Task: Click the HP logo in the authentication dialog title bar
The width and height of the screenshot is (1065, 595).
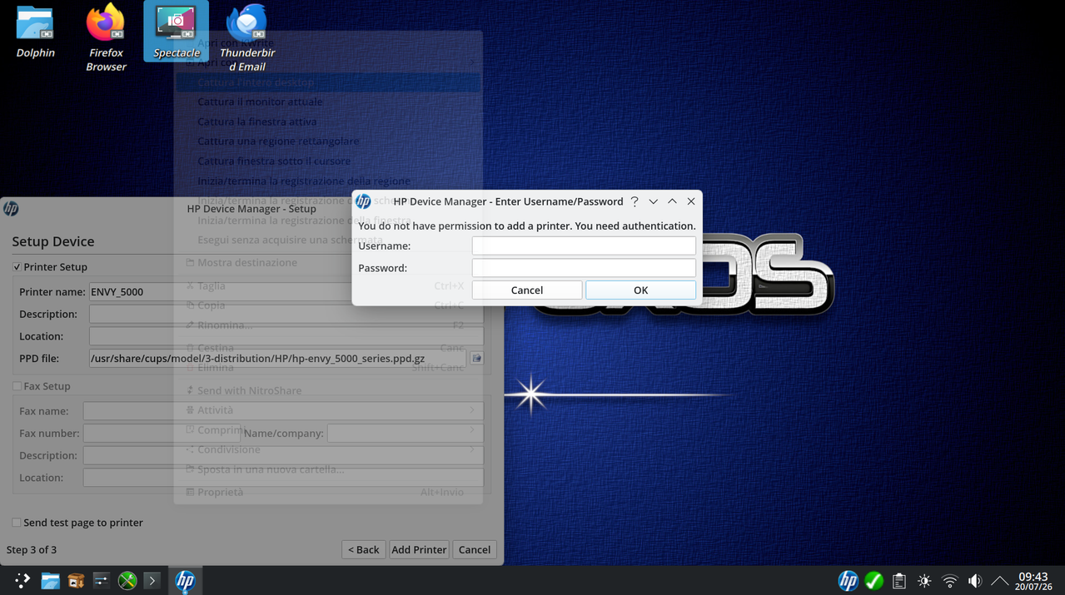Action: [x=363, y=201]
